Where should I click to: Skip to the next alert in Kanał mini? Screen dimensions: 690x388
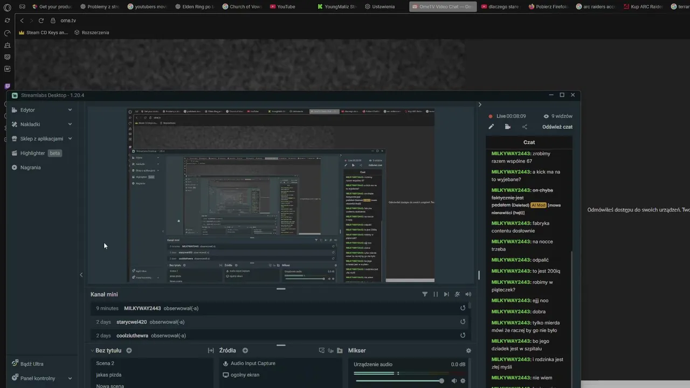(x=446, y=294)
